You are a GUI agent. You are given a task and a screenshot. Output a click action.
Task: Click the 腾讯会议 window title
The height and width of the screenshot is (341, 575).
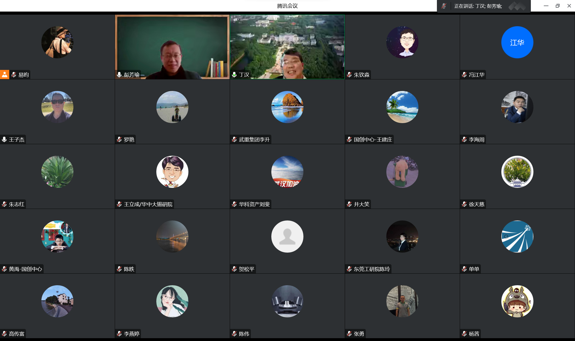287,6
